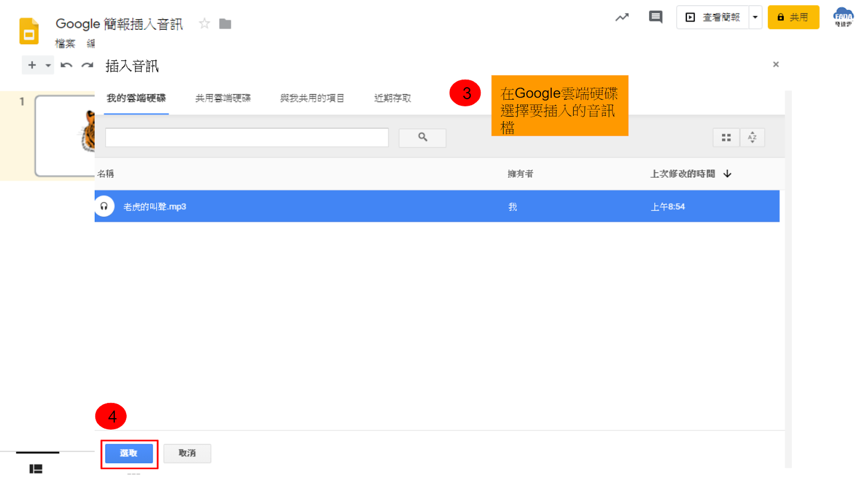The width and height of the screenshot is (862, 485).
Task: Select slide 1 thumbnail
Action: click(x=65, y=136)
